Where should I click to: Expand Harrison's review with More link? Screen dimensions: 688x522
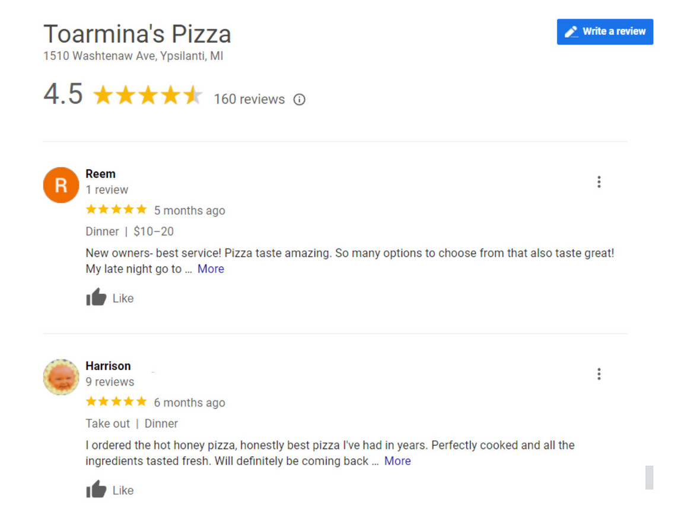(x=397, y=461)
